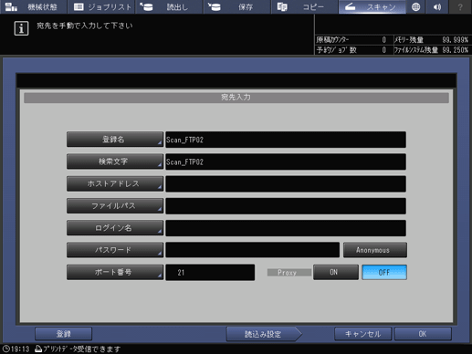
Task: Switch to the 読出し recall tab
Action: 169,6
